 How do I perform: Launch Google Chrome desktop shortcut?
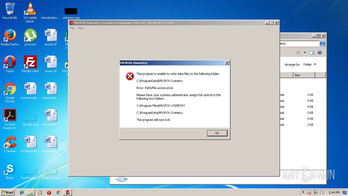tap(10, 93)
